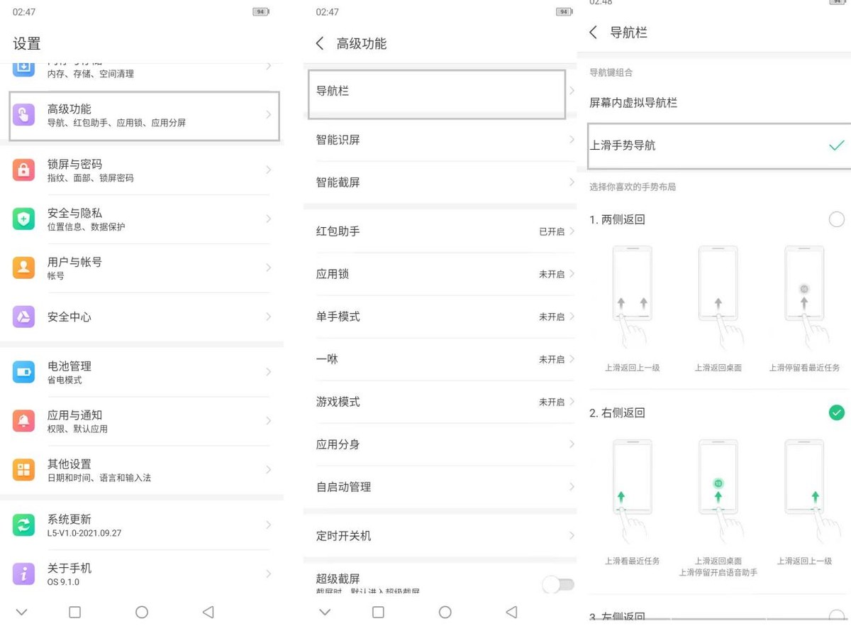The image size is (851, 631).
Task: Open the 智能识屏 menu entry
Action: [x=440, y=140]
